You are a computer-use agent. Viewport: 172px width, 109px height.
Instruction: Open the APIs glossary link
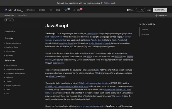tap(97, 73)
